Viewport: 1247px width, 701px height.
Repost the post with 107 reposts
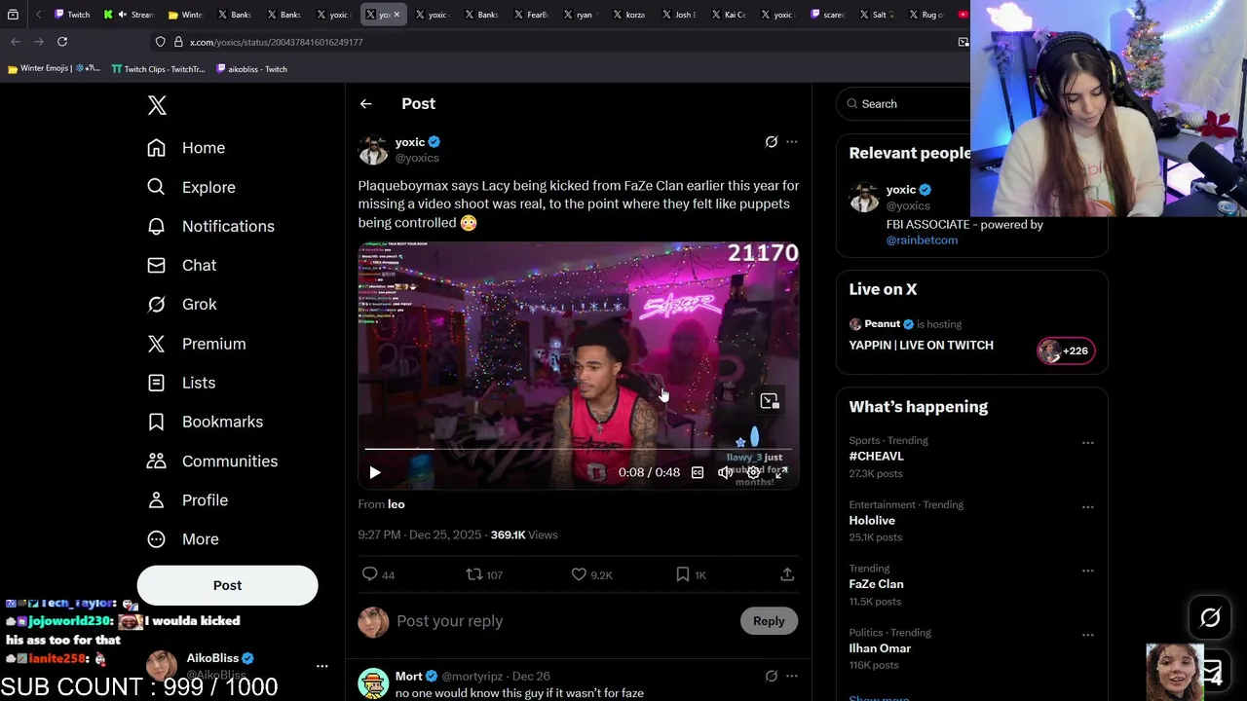coord(484,574)
